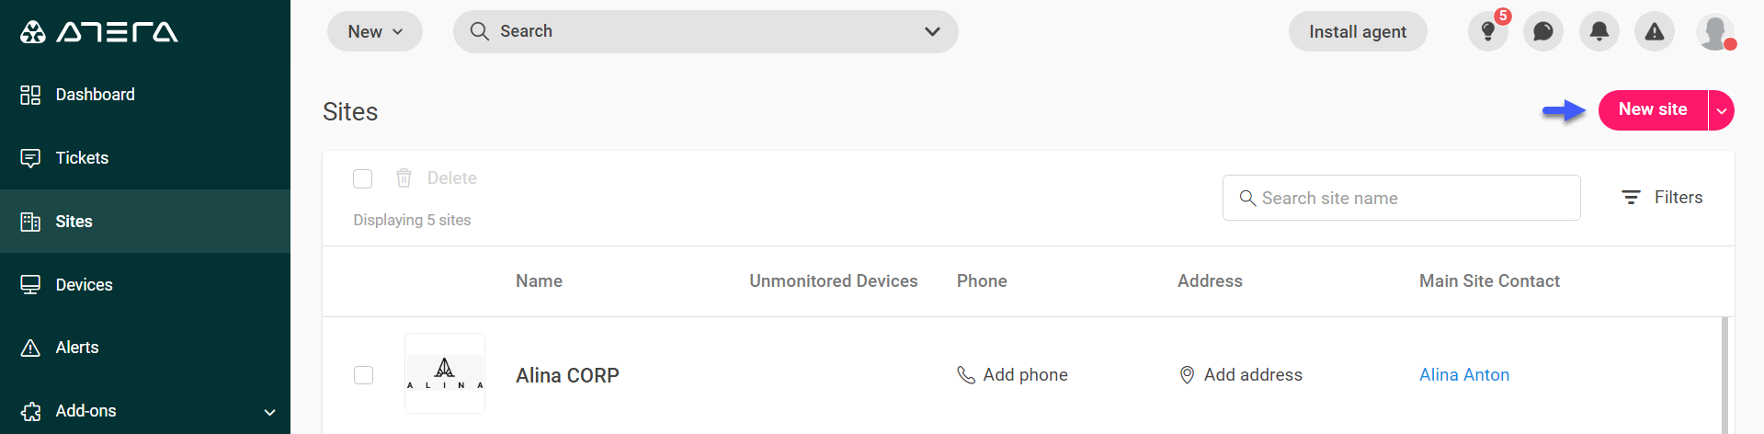
Task: Click the Atera logo
Action: click(x=99, y=32)
